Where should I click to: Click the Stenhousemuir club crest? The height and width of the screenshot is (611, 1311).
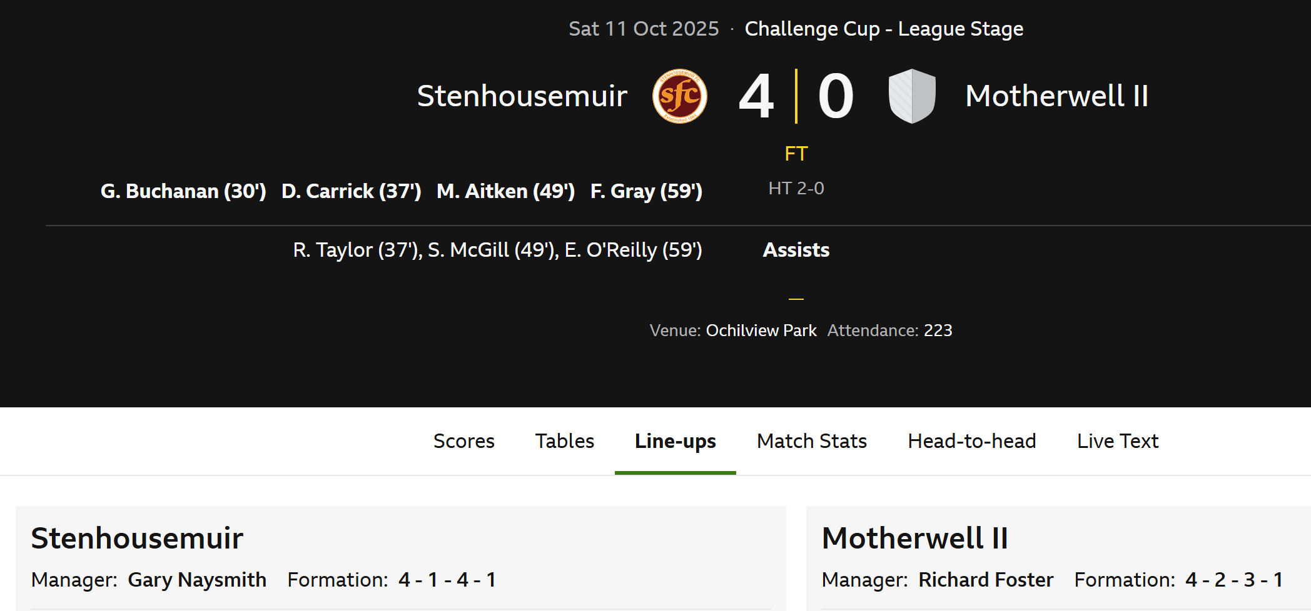(x=679, y=96)
